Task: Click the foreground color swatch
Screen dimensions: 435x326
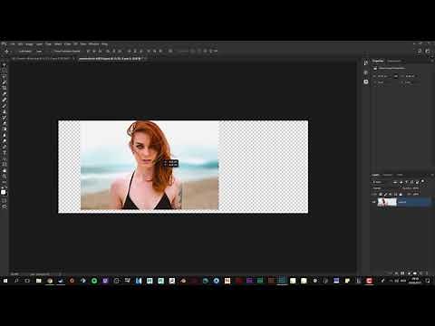Action: (x=3, y=192)
